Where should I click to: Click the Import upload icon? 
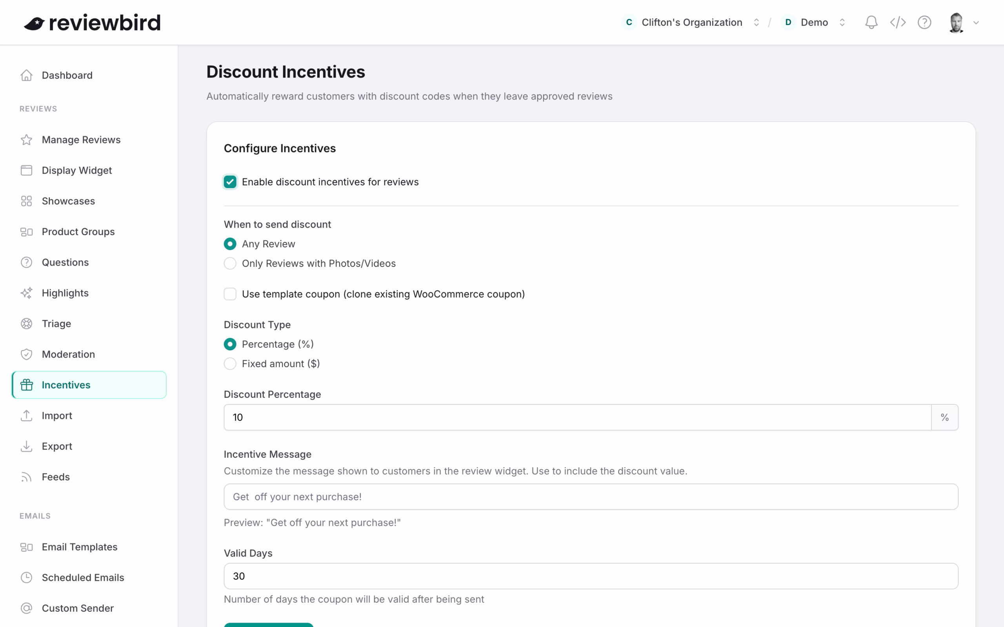27,415
